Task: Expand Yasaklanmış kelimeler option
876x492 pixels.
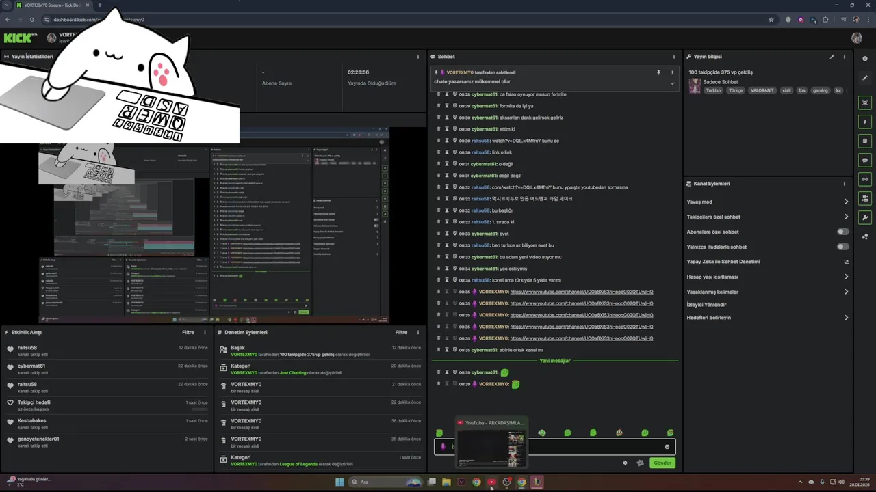Action: click(x=846, y=292)
